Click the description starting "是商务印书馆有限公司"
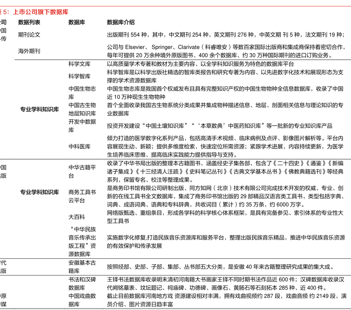 click(x=225, y=196)
